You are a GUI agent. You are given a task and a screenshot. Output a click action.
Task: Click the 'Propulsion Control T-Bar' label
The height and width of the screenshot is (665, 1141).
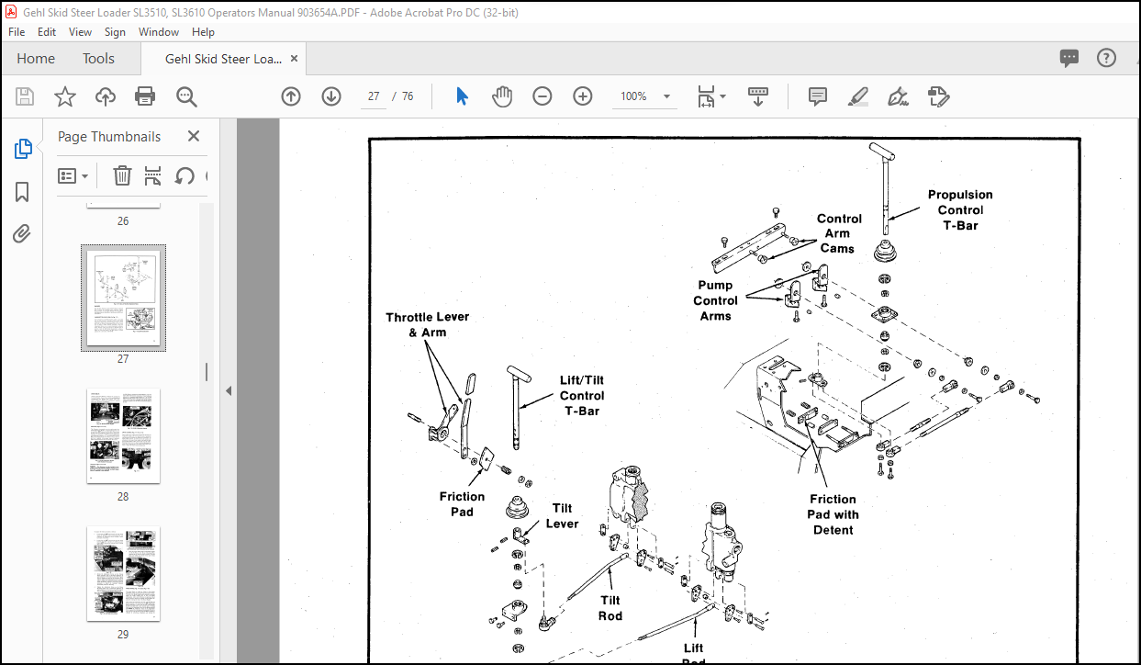[x=959, y=209]
